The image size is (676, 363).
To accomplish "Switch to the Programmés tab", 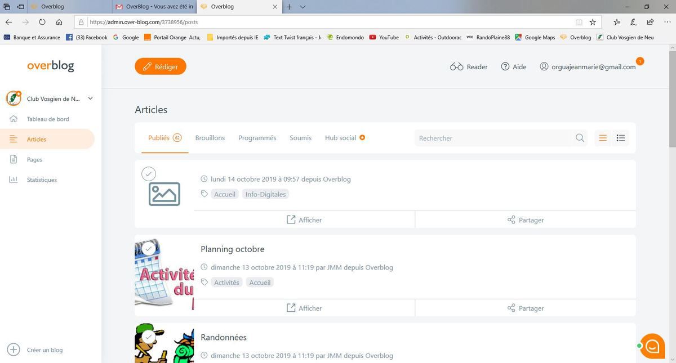I will pyautogui.click(x=257, y=138).
